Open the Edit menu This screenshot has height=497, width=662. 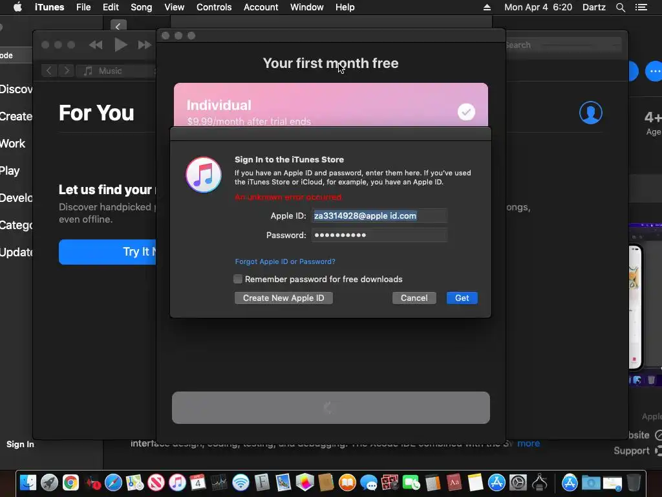click(x=111, y=7)
